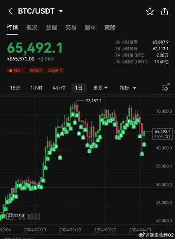The width and height of the screenshot is (175, 239).
Task: Tap the 24小时量 (BTC) value 2.08万
Action: (162, 55)
